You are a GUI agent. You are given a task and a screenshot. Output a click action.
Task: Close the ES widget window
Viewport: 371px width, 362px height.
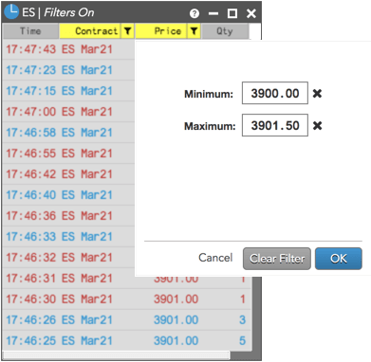click(251, 13)
